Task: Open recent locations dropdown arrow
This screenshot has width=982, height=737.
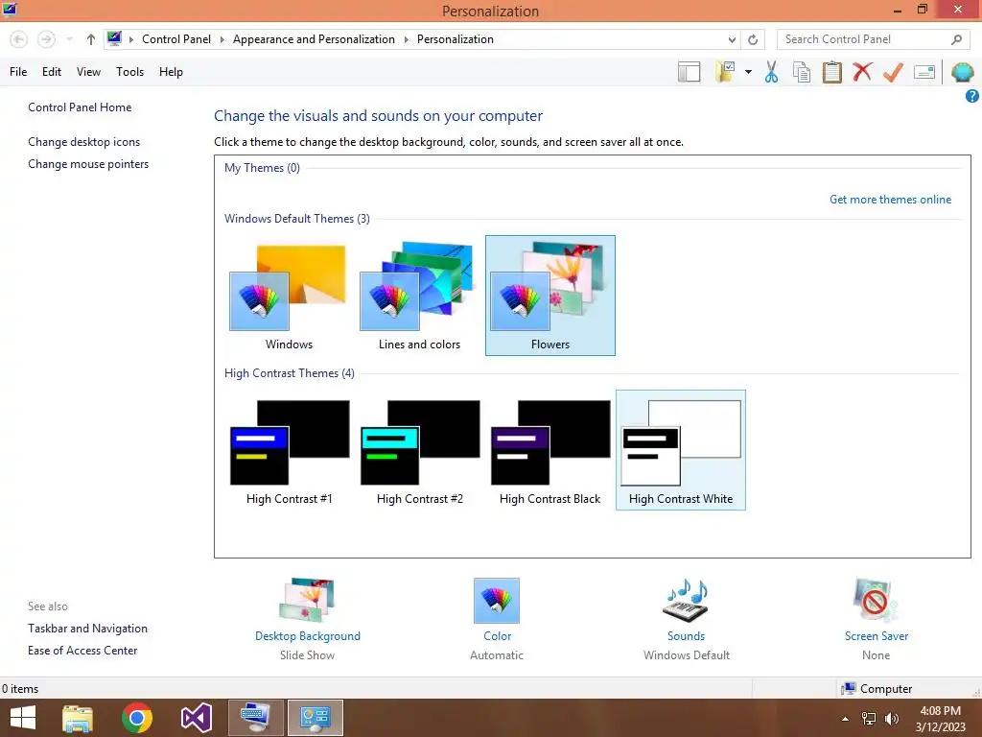Action: [x=69, y=39]
